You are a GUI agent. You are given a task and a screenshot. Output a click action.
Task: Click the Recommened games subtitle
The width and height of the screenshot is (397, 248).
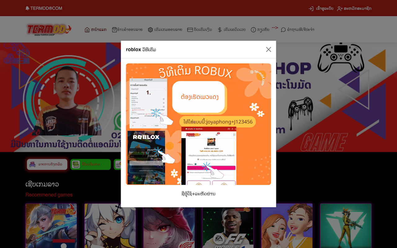click(49, 195)
